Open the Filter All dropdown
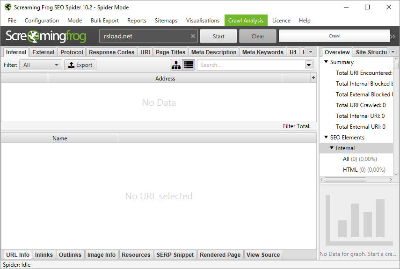The width and height of the screenshot is (400, 269). point(41,65)
